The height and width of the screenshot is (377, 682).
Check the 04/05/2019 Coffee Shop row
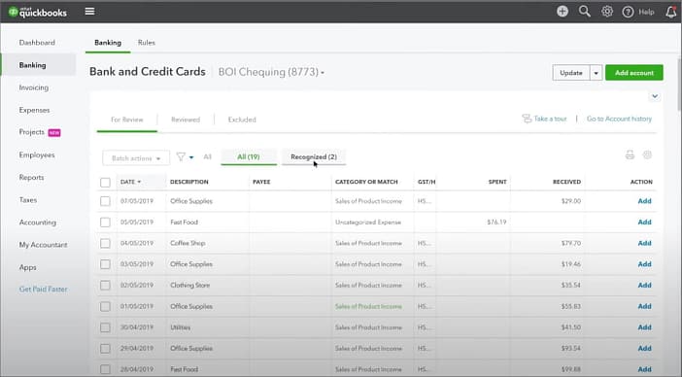click(105, 244)
